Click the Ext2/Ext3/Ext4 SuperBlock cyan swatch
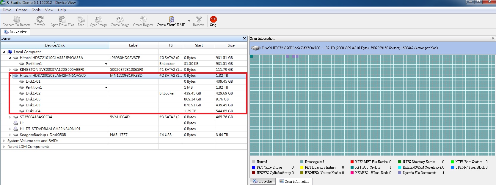 click(x=400, y=167)
